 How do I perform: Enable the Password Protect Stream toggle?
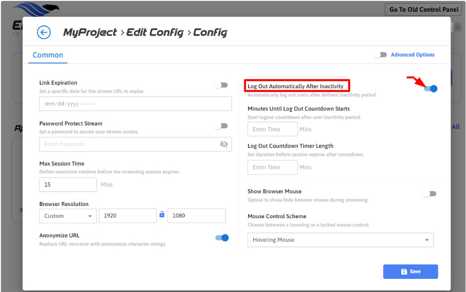(x=221, y=126)
